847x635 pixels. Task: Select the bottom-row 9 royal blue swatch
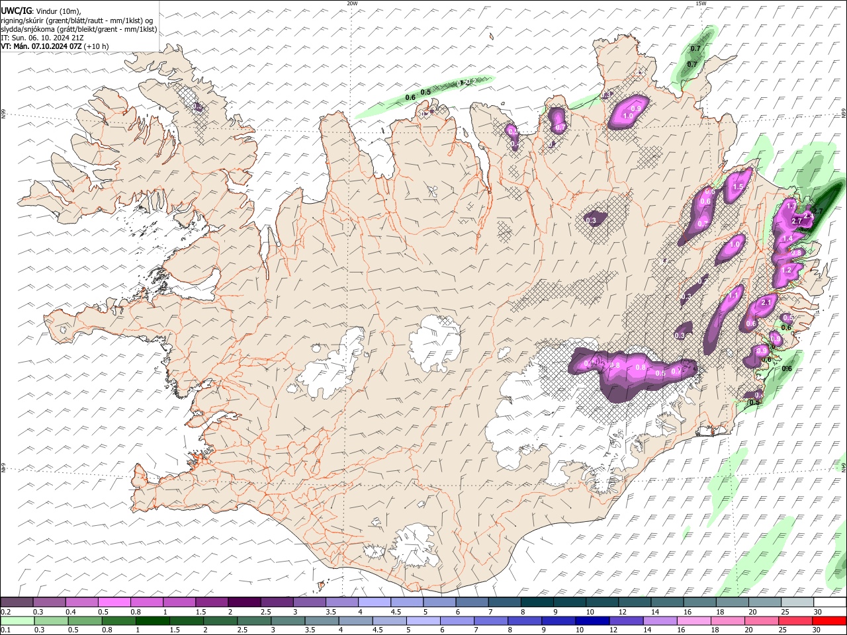click(x=558, y=620)
